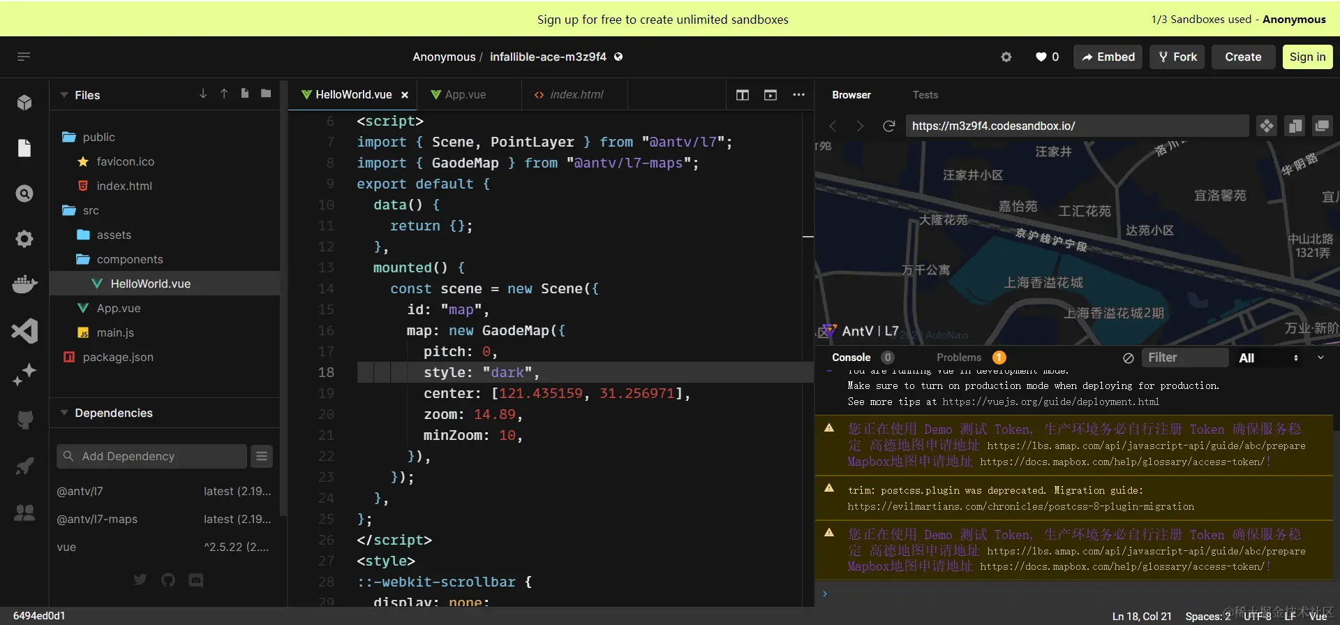Screen dimensions: 1340x625
Task: Switch to the App.vue tab
Action: pos(469,94)
